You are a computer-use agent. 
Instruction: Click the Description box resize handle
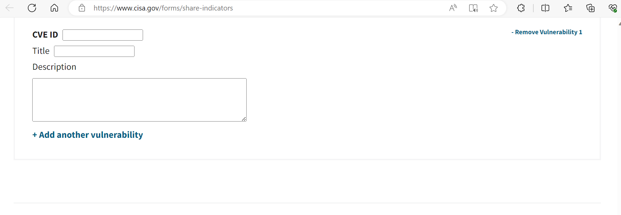[x=244, y=119]
